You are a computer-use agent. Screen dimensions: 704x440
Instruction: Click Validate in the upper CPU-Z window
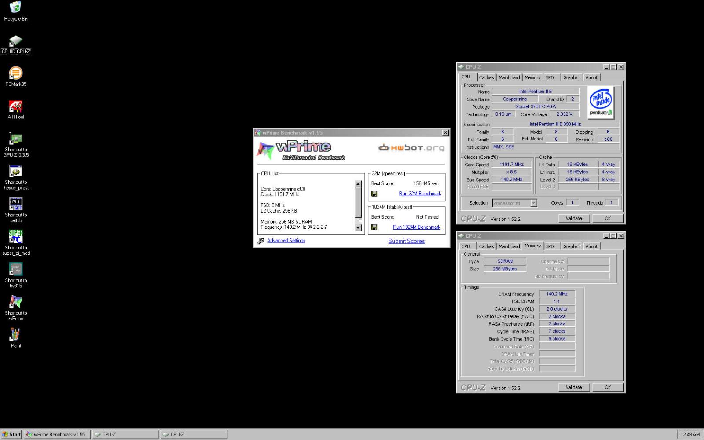573,218
